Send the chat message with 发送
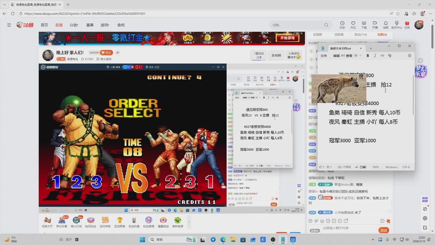Screen dimensions: 435x245 tap(384, 230)
